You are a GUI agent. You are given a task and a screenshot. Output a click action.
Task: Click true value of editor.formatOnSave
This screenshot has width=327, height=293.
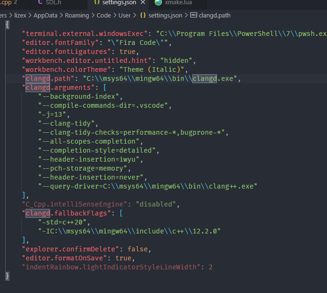pos(123,258)
